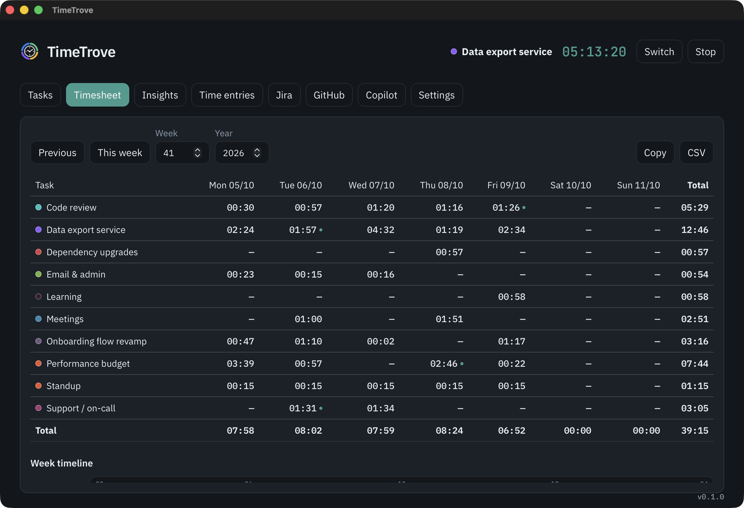Click the Meetings task name
Viewport: 744px width, 508px height.
[x=65, y=319]
